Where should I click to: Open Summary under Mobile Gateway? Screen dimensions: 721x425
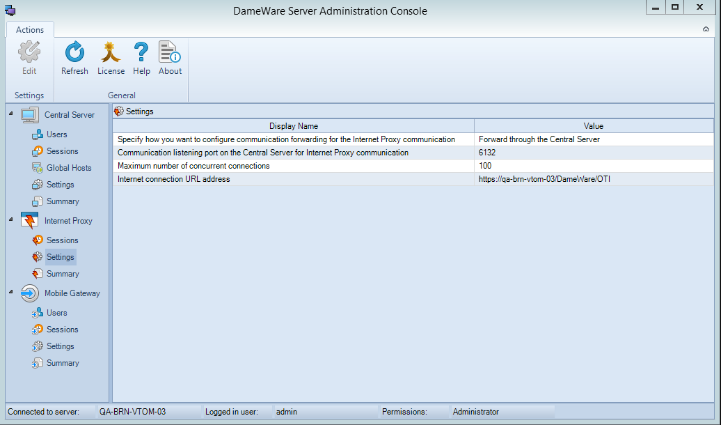[63, 363]
